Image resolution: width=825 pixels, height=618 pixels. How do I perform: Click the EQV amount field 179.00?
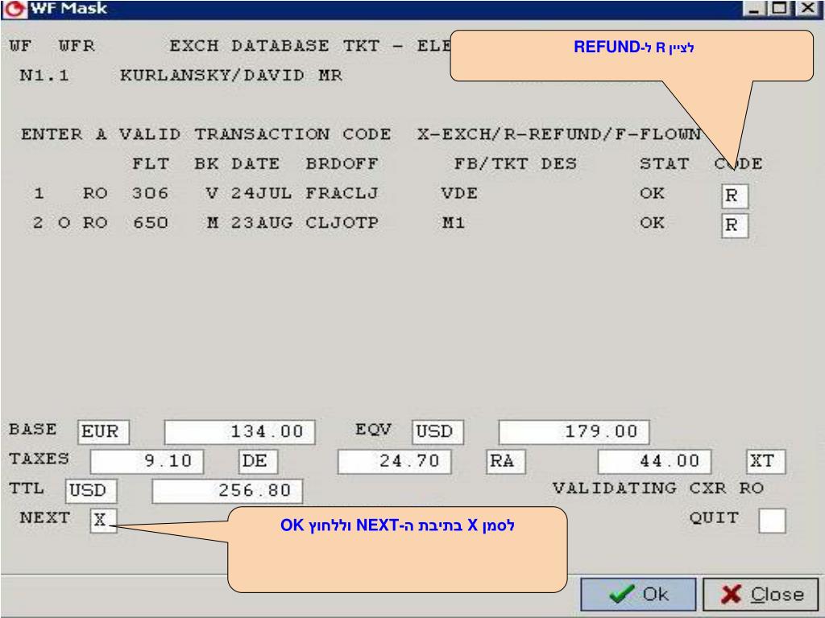tap(574, 432)
